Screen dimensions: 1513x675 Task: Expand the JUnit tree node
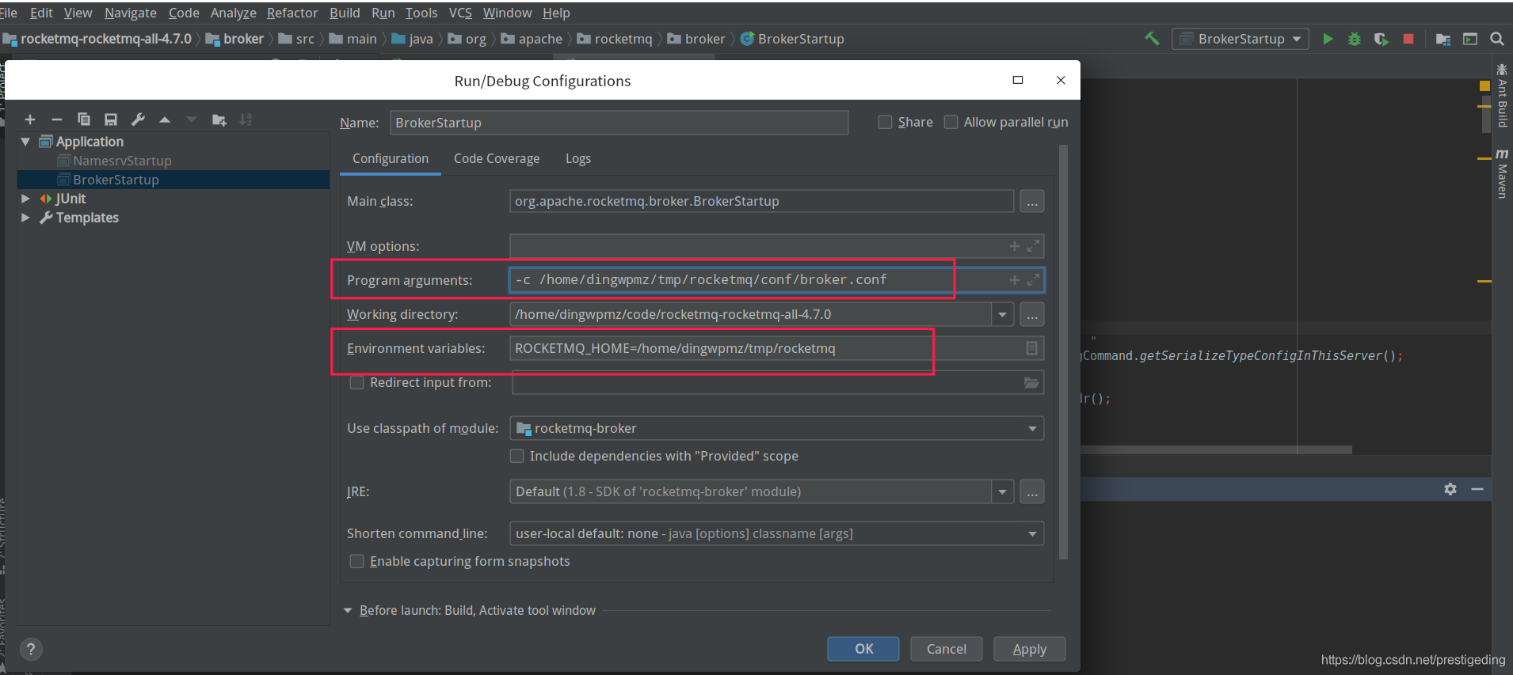click(25, 199)
